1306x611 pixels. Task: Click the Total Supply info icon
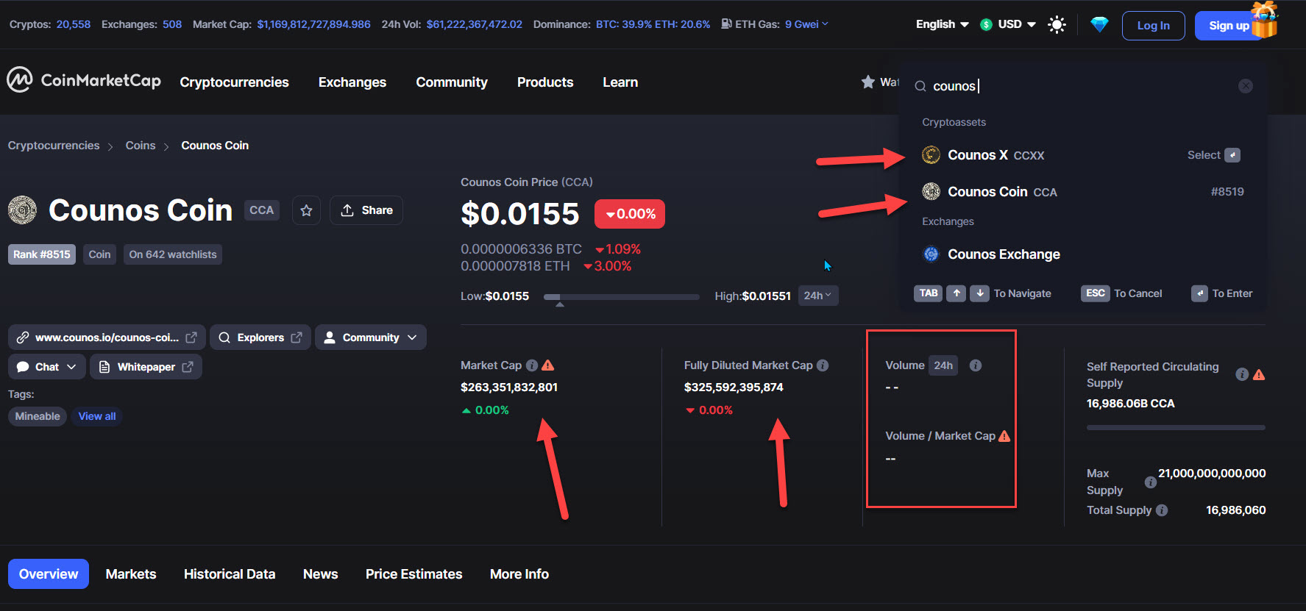pos(1162,510)
